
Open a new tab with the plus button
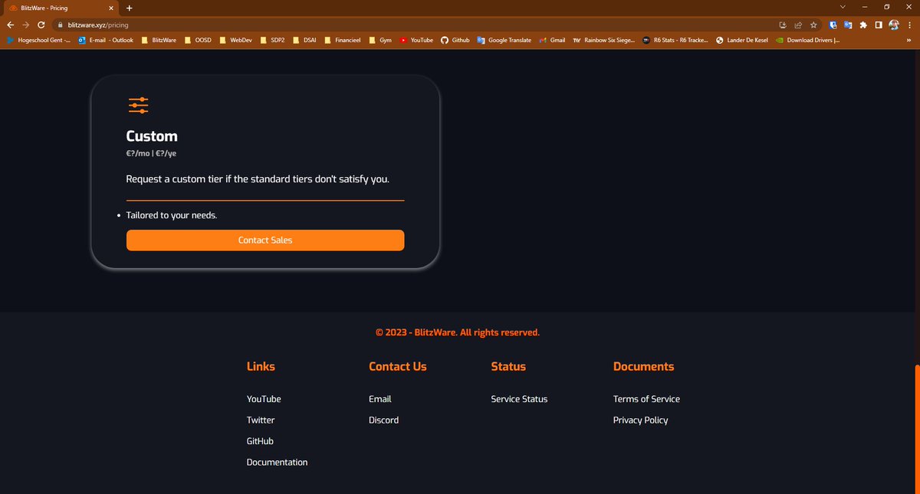coord(129,8)
